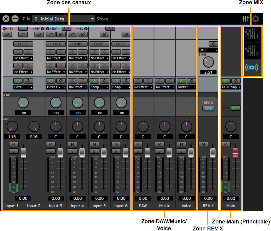Click the green mixer view icon
271x231 pixels.
246,19
